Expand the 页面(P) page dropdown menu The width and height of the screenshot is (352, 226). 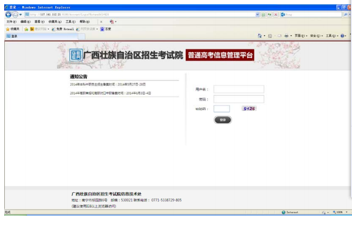tap(300, 36)
